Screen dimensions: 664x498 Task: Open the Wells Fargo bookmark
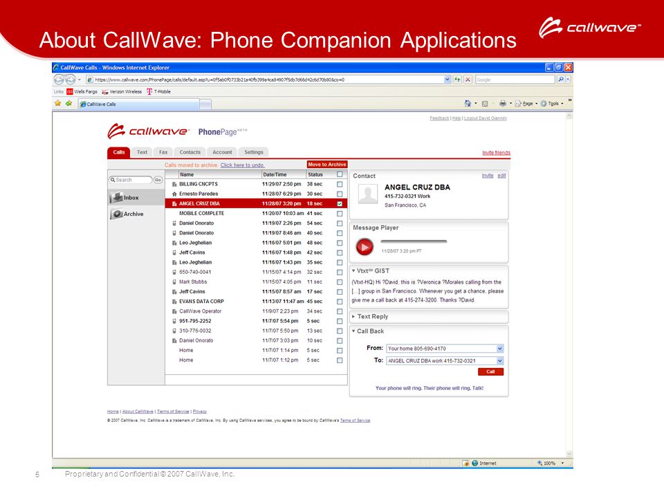click(x=82, y=91)
